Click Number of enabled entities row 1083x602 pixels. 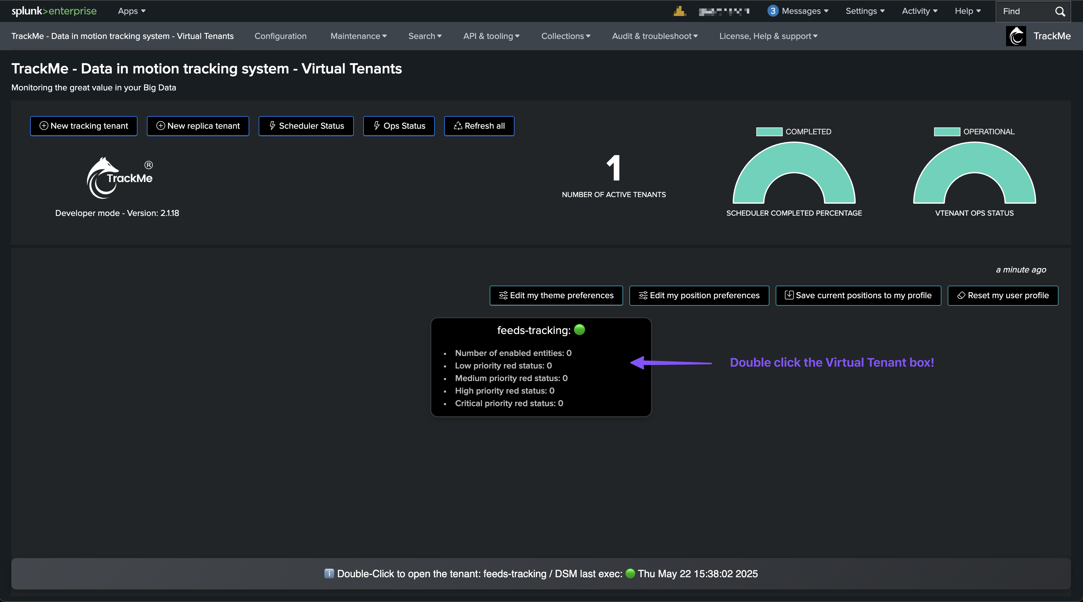513,353
